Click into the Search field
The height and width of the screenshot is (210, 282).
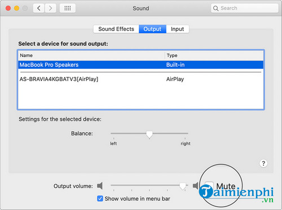(245, 8)
